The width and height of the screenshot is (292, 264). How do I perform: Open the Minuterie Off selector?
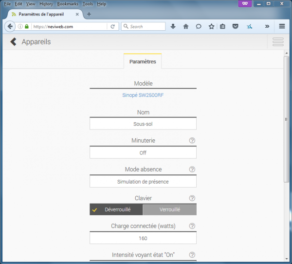pyautogui.click(x=143, y=152)
